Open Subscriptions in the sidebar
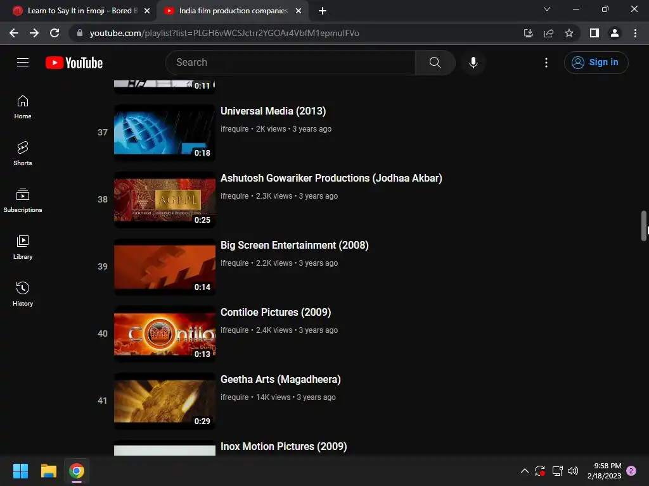 [x=23, y=201]
